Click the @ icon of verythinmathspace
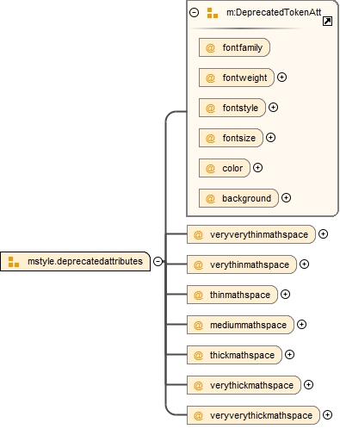The image size is (340, 429). [x=198, y=264]
